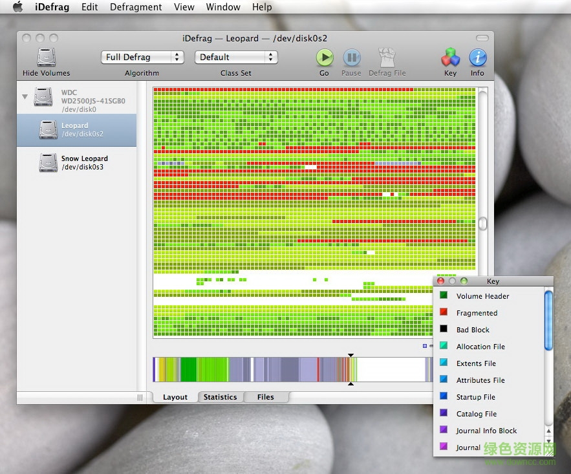
Task: Click the Hide Volumes drive icon
Action: click(46, 58)
